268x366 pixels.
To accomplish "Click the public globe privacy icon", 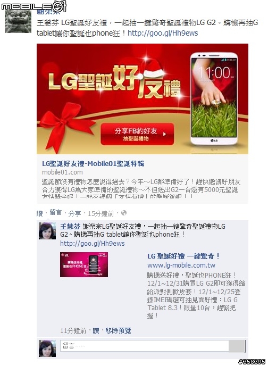I will click(x=124, y=213).
